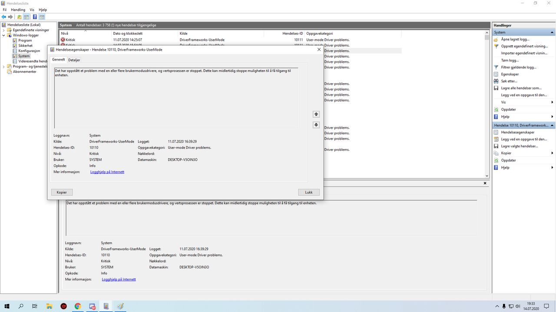Open Logghjelp på Internett link in the dialog
The height and width of the screenshot is (312, 556).
click(x=107, y=172)
